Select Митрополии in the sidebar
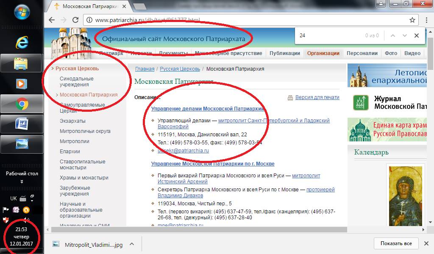Image resolution: width=434 pixels, height=254 pixels. 75,141
